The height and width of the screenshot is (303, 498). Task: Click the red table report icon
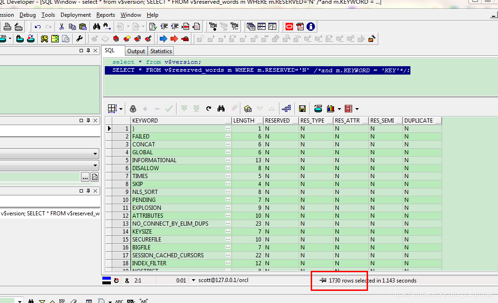point(348,109)
